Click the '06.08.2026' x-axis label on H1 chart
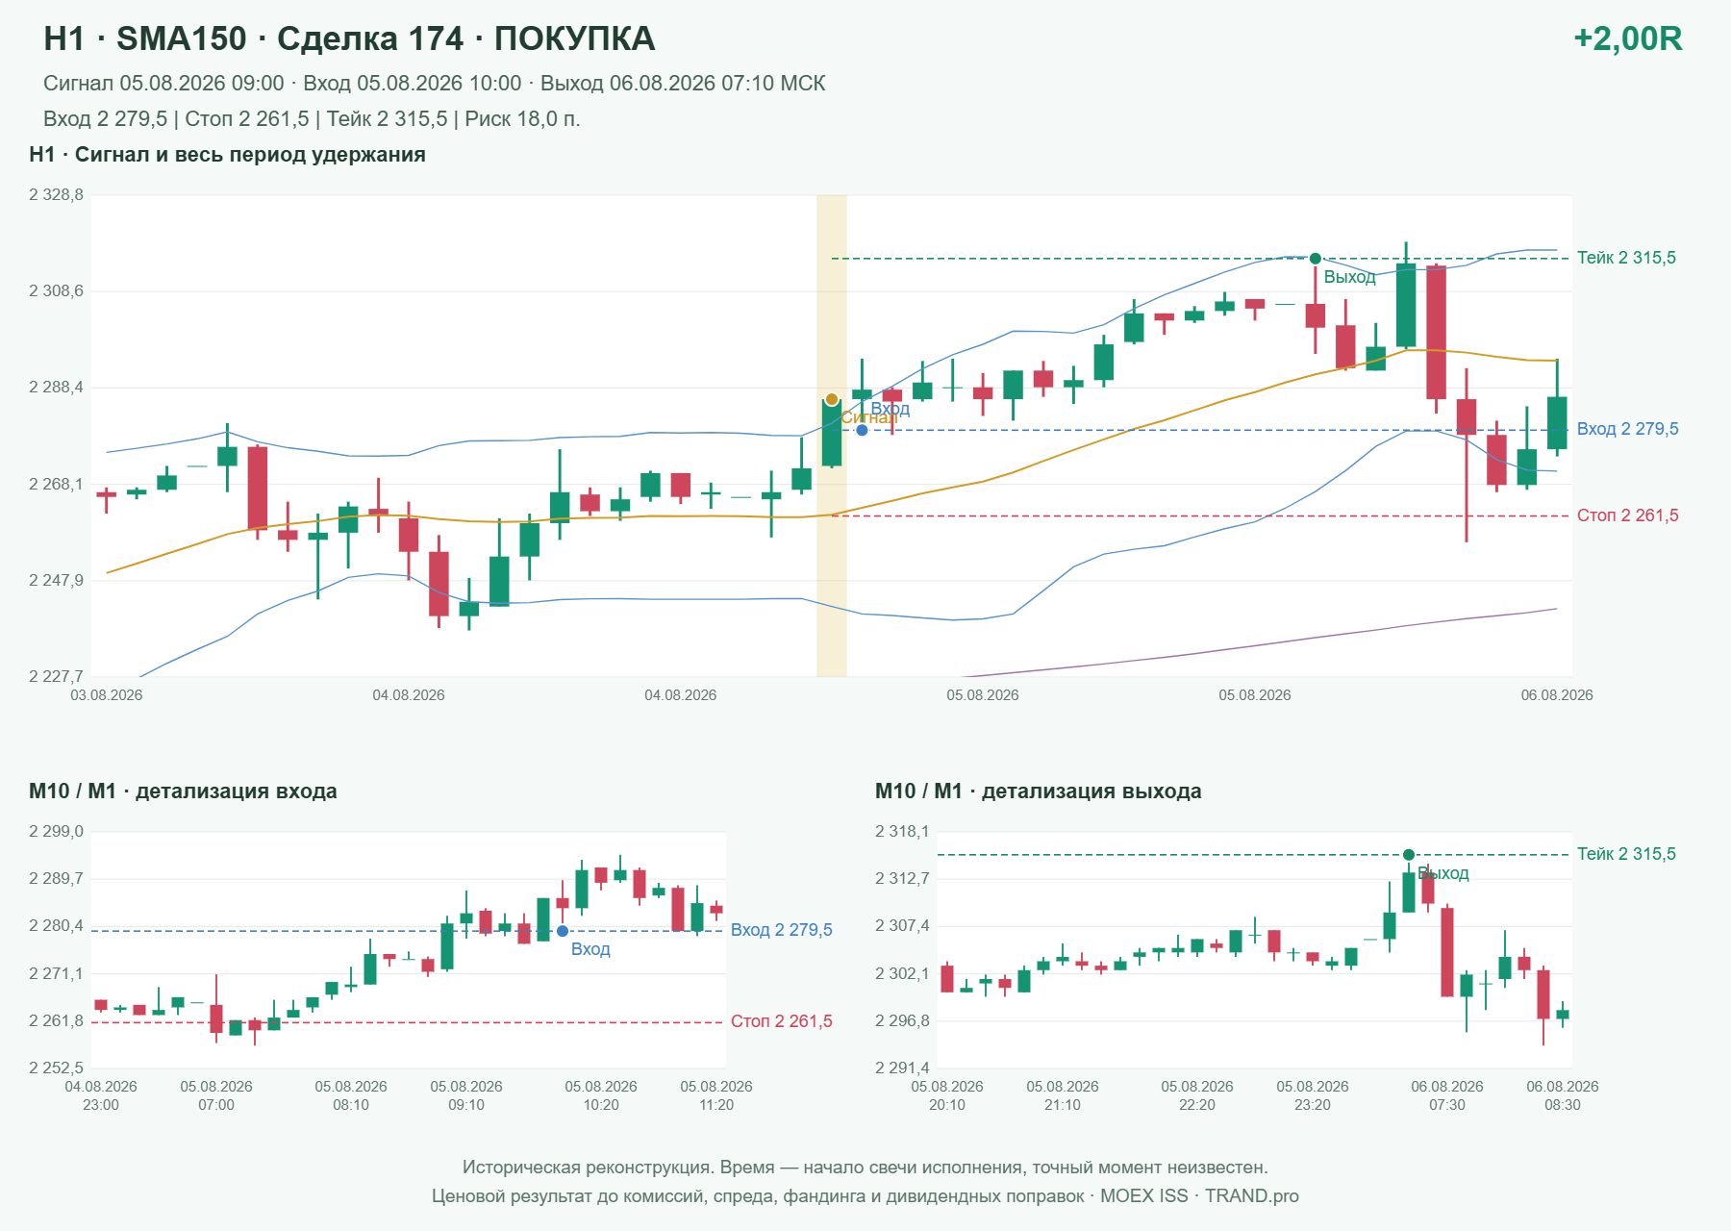Screen dimensions: 1731x1231 coord(1556,695)
